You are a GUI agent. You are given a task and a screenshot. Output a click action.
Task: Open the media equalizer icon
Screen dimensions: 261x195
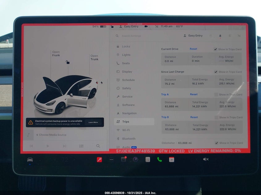pos(81,146)
